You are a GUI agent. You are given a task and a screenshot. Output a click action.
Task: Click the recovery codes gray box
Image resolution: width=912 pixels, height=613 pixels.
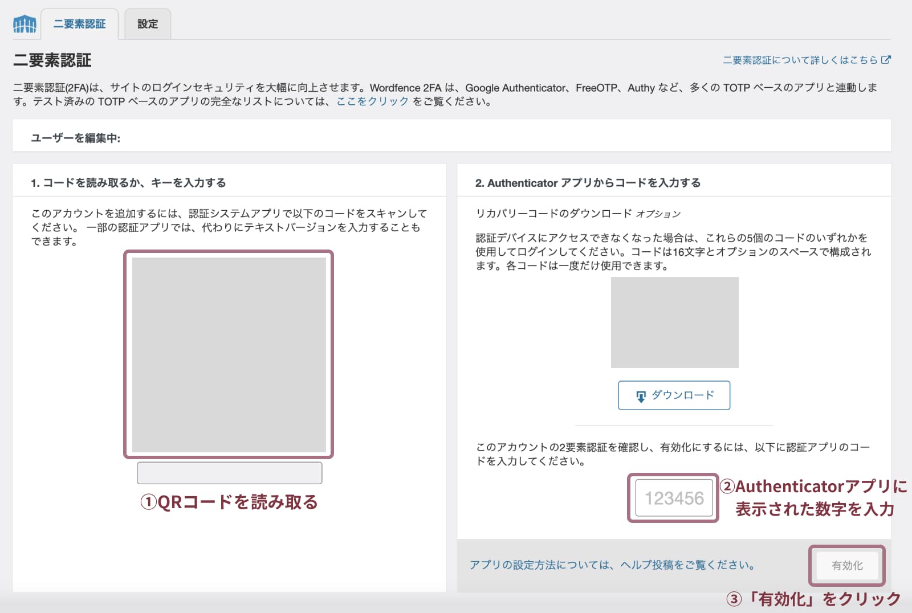674,322
